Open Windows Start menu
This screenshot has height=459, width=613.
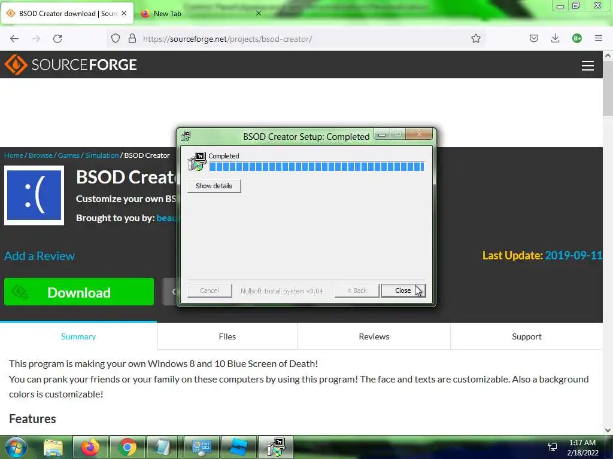[x=16, y=447]
